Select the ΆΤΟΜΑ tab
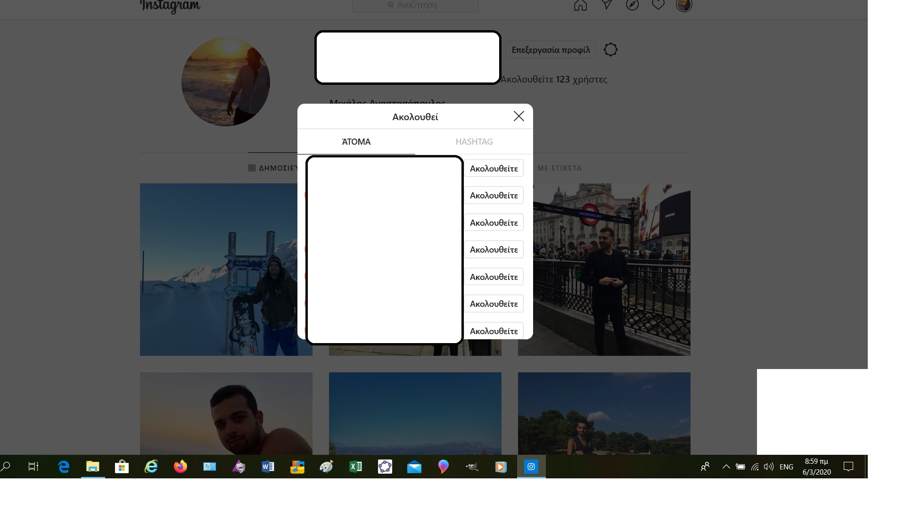Viewport: 905px width, 509px height. pos(356,142)
